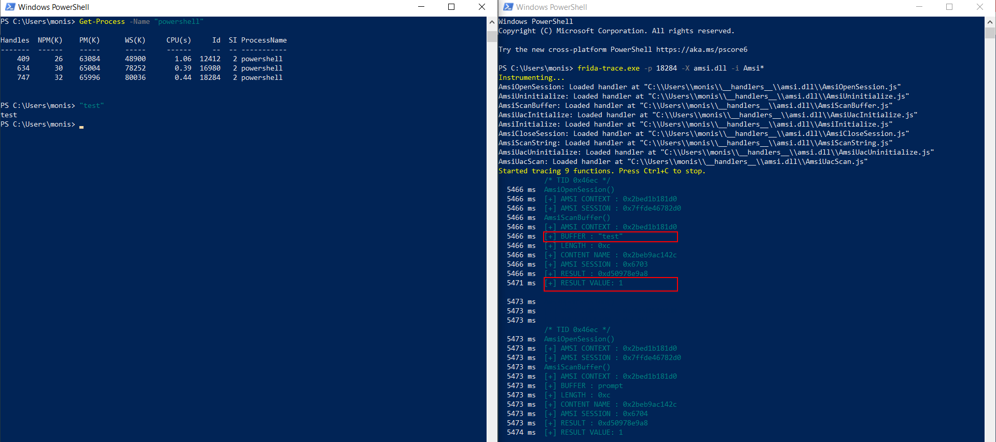The image size is (996, 442).
Task: Click the first AmsiScanBuffer() call at 5466 ms
Action: (x=577, y=217)
